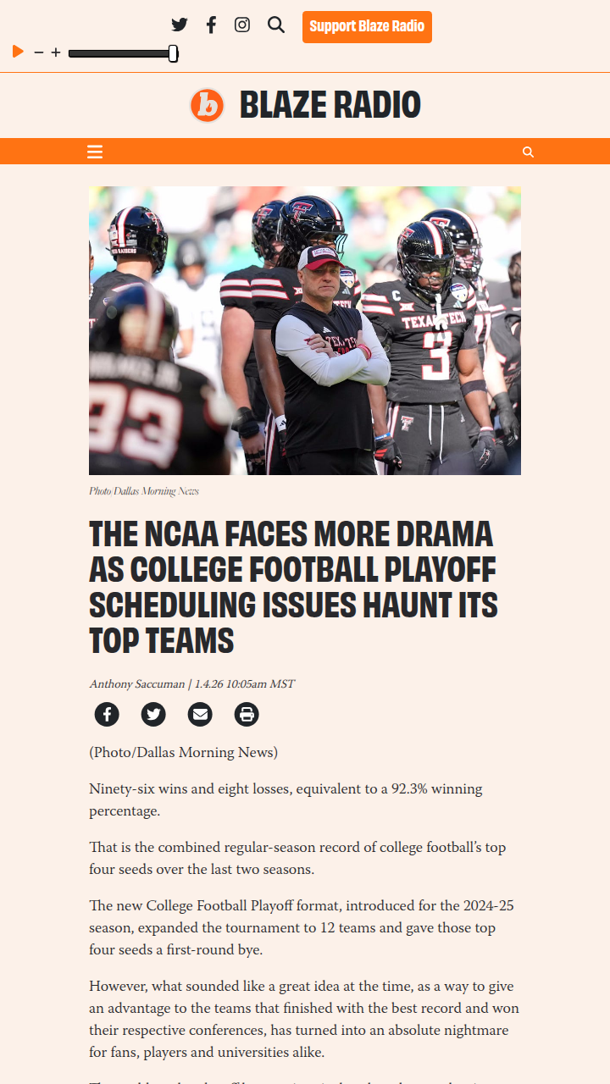Increase volume with the plus button

pyautogui.click(x=56, y=53)
